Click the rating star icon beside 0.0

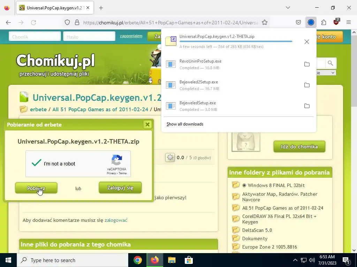[170, 157]
